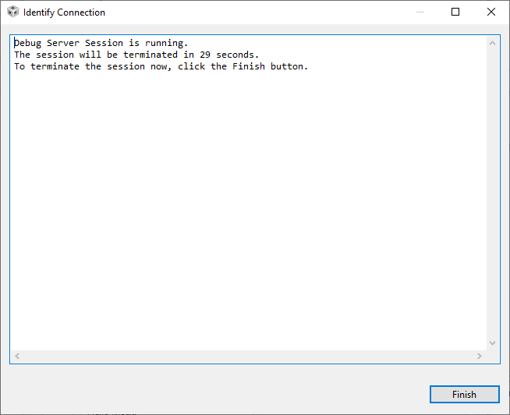The width and height of the screenshot is (510, 415).
Task: Click the word 'Finish' in the message text
Action: [x=249, y=66]
